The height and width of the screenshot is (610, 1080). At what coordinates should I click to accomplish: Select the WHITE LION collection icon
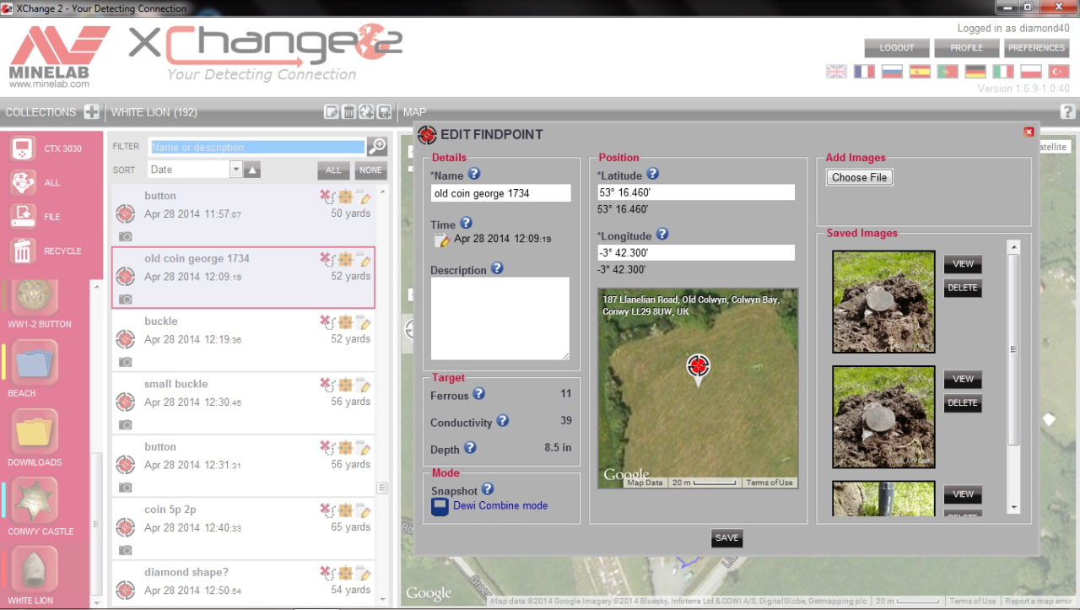tap(35, 570)
